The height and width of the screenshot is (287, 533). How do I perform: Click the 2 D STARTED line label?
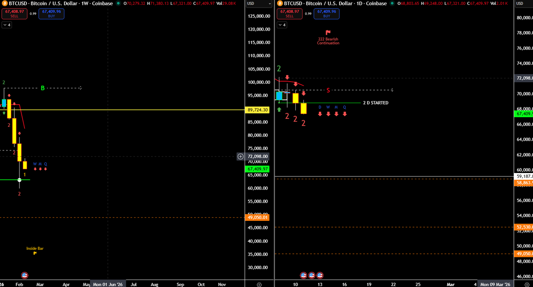(x=376, y=103)
